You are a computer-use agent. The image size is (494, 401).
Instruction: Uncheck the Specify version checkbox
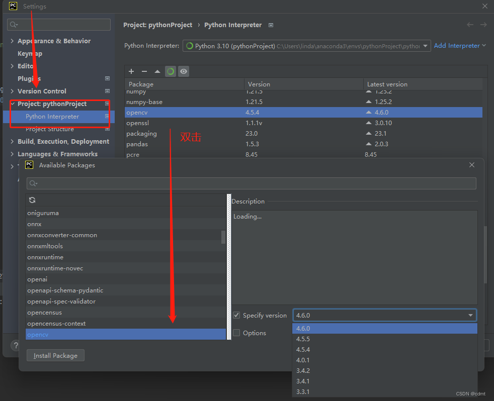tap(236, 315)
